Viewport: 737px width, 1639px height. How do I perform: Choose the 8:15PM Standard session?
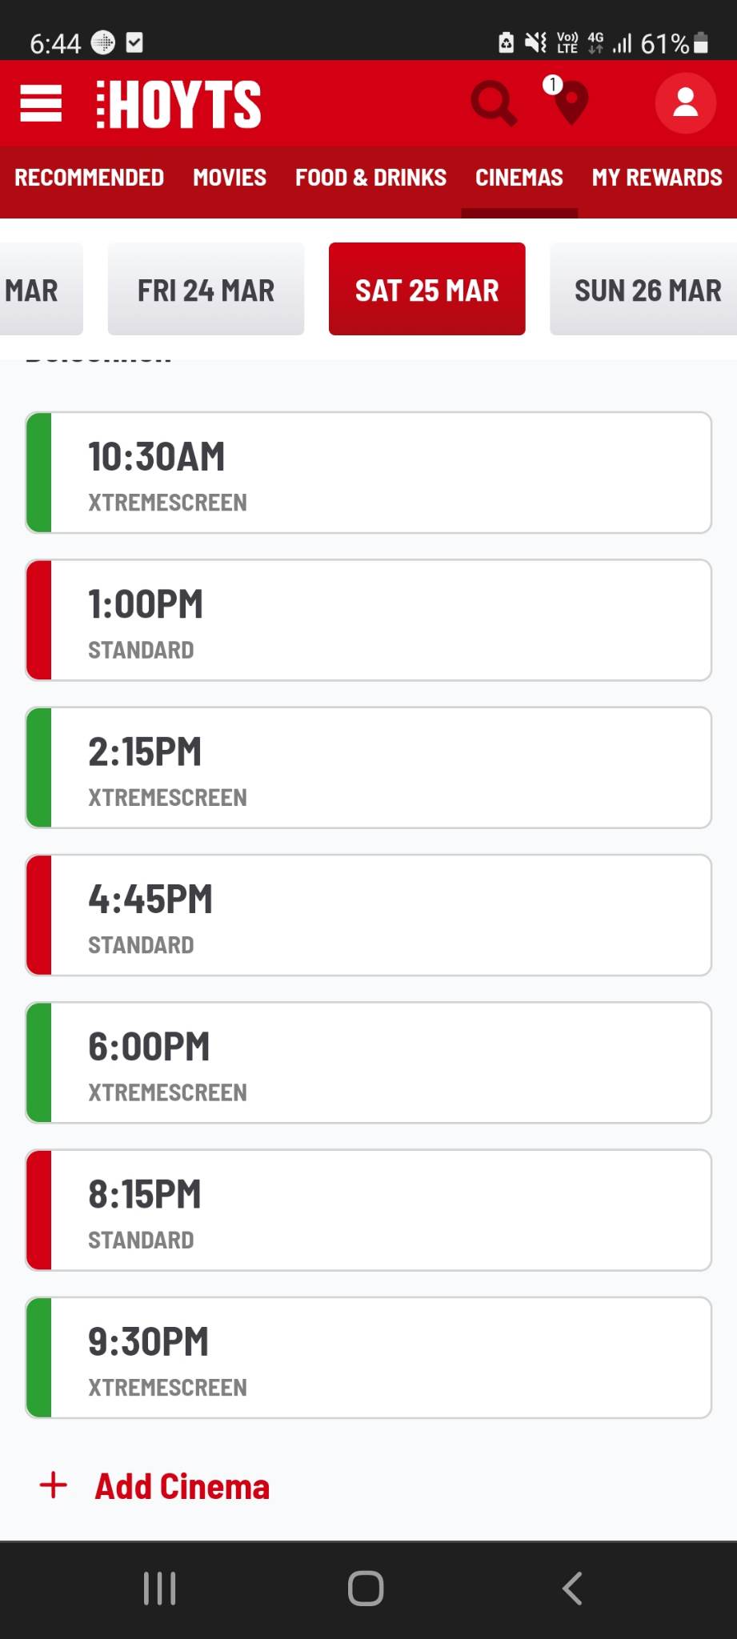tap(368, 1210)
